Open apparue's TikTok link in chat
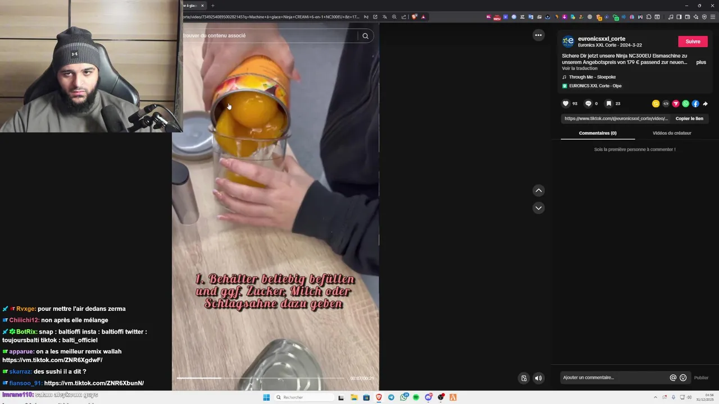The width and height of the screenshot is (719, 404). pos(52,360)
